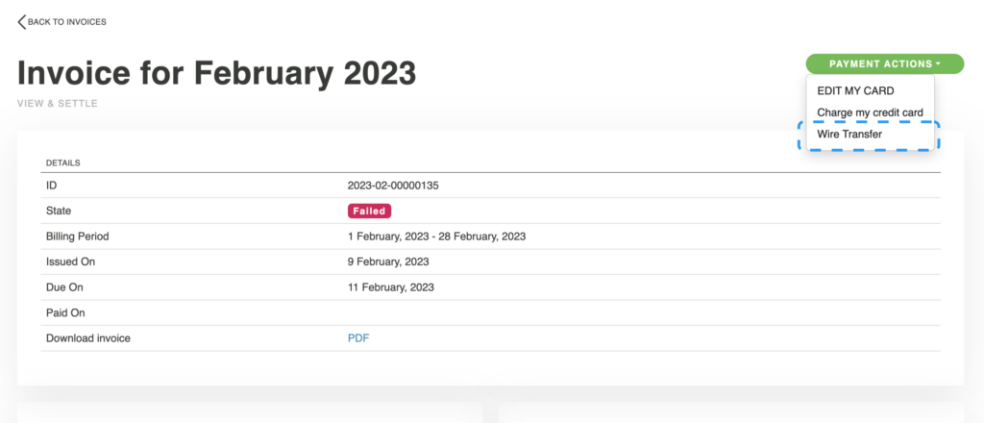The height and width of the screenshot is (423, 984).
Task: Go back via BACK TO INVOICES link
Action: (x=67, y=21)
